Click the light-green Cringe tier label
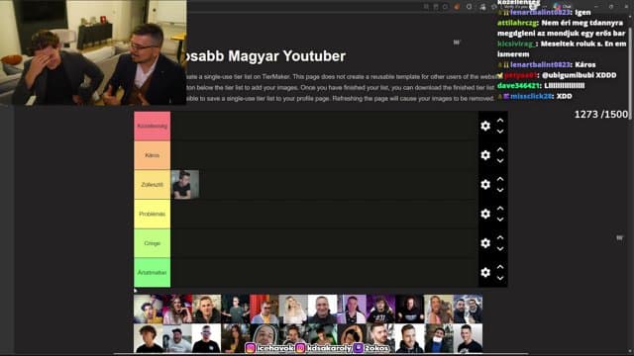 152,243
